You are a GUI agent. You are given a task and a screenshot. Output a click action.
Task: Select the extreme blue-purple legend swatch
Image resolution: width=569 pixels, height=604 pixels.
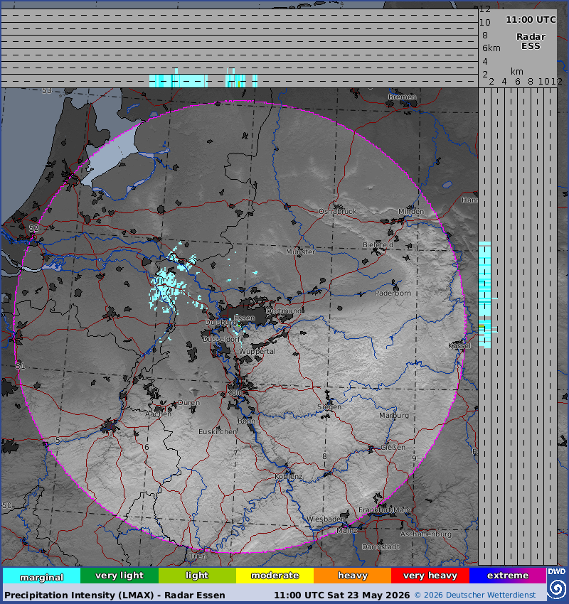[x=508, y=576]
